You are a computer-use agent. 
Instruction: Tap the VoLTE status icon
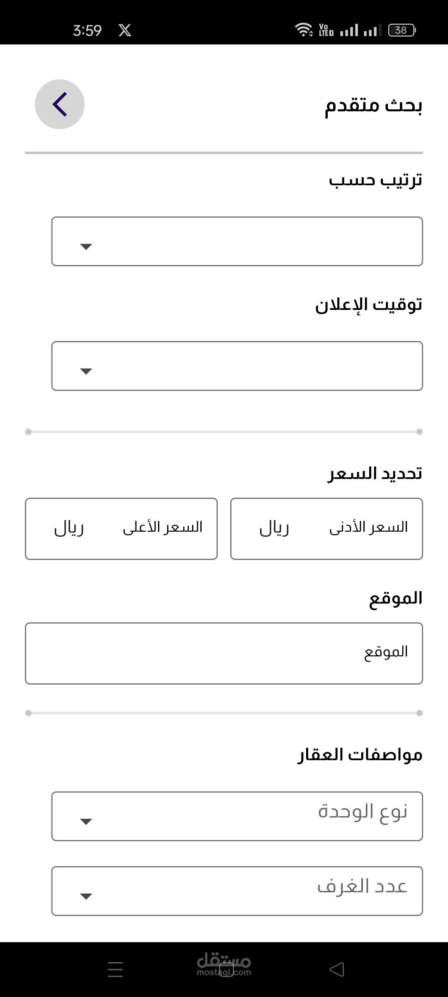pyautogui.click(x=326, y=30)
